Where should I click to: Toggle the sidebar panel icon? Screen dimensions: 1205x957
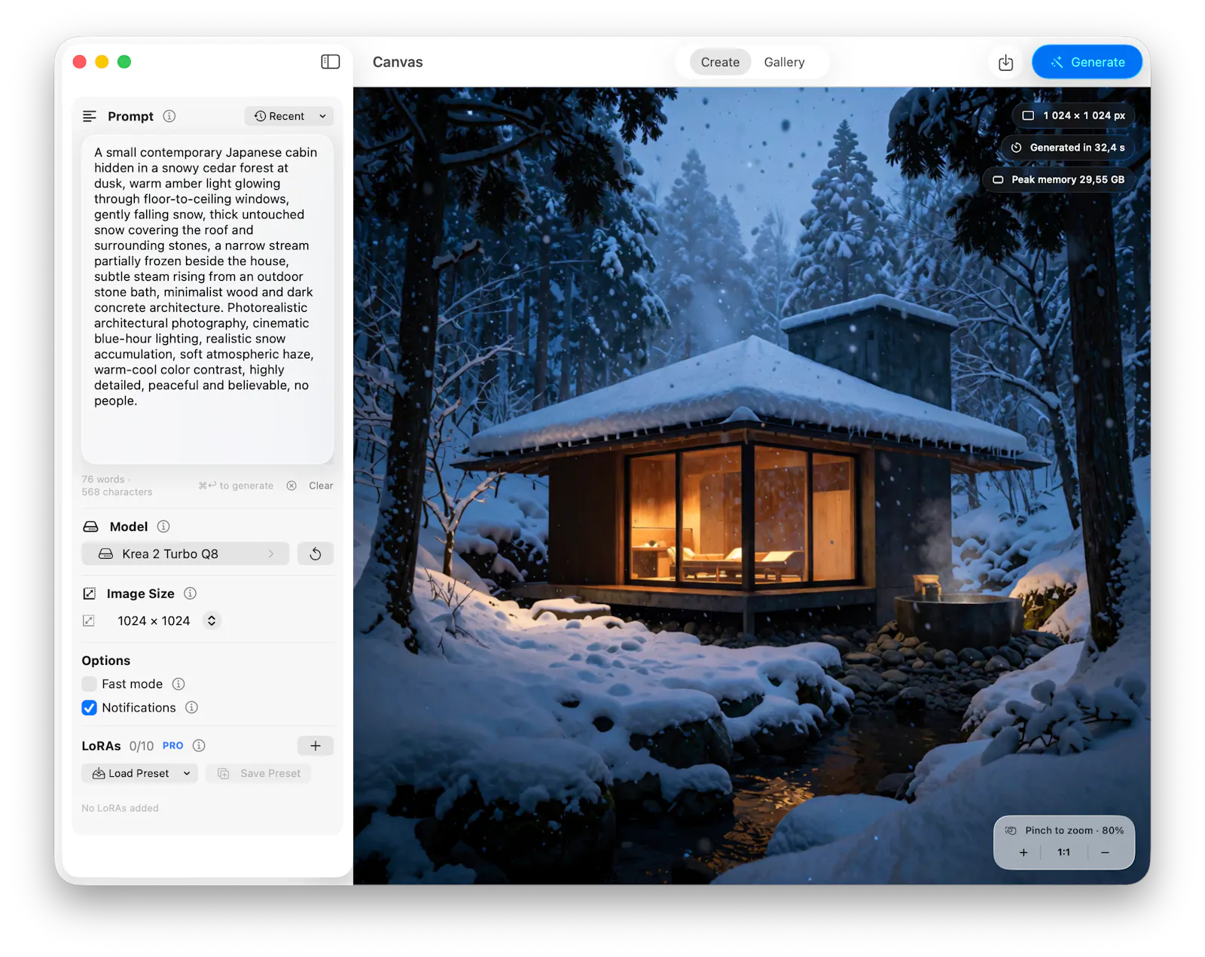(330, 62)
